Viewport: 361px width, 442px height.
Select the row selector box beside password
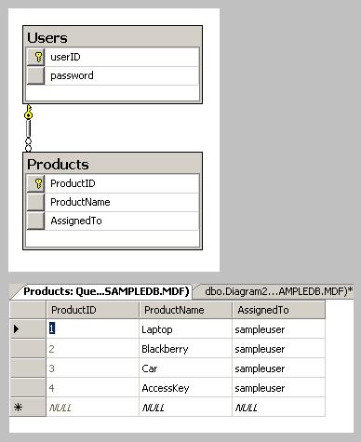[35, 75]
